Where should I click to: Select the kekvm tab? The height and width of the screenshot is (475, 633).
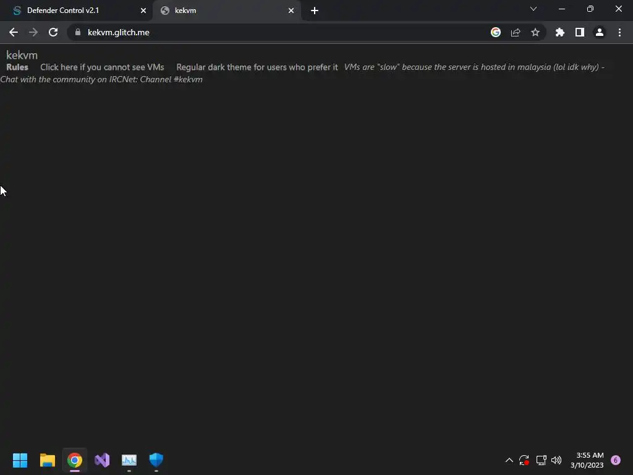(x=226, y=11)
